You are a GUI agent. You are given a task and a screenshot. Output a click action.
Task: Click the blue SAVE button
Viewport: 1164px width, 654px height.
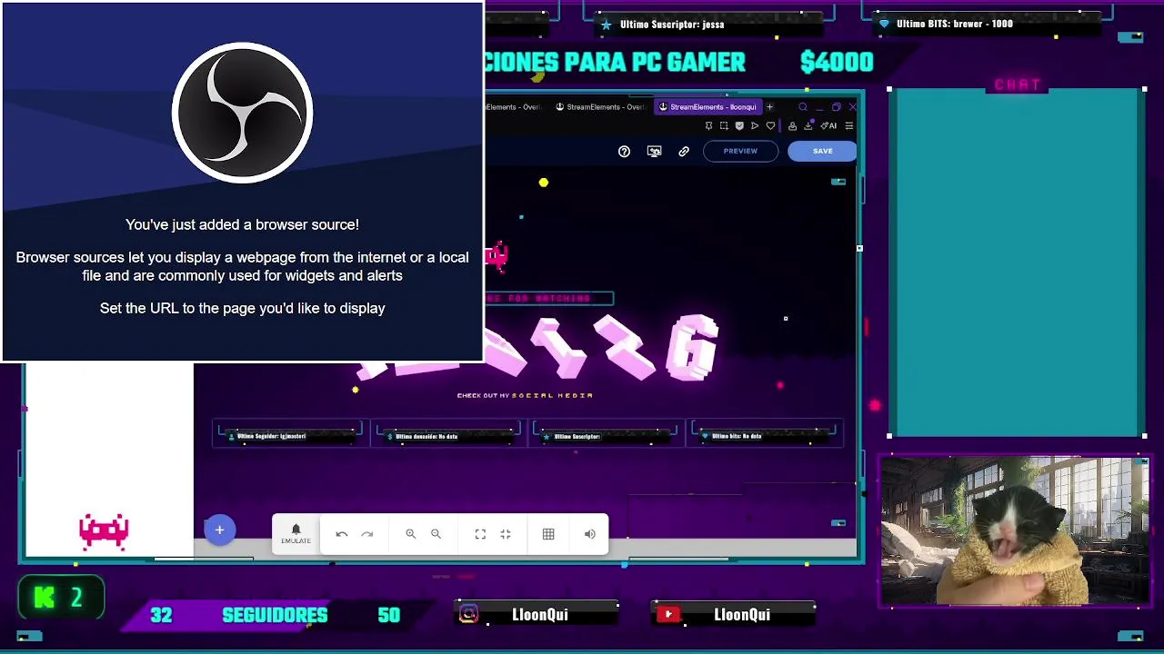coord(822,151)
